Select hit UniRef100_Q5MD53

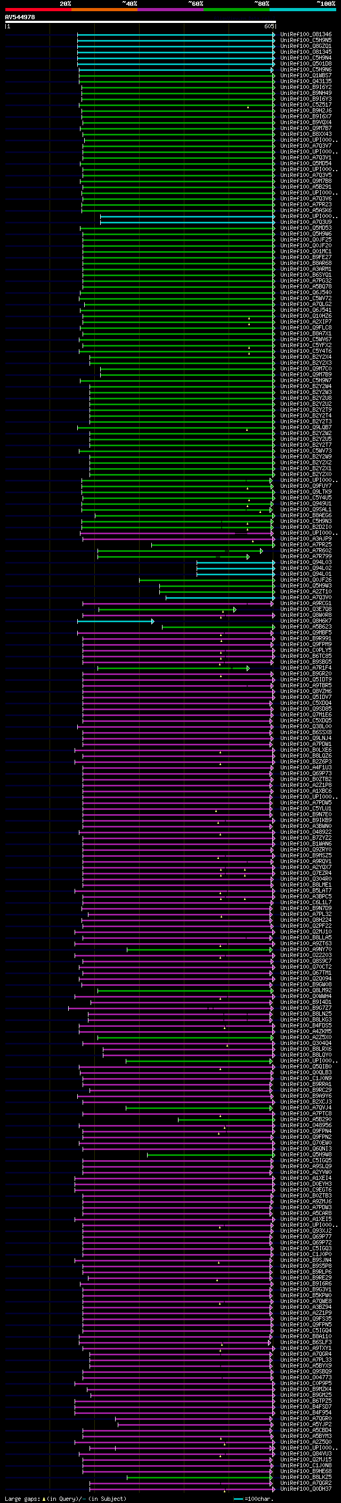[306, 228]
